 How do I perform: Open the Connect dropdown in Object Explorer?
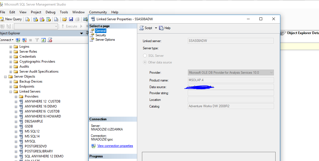tap(7, 40)
